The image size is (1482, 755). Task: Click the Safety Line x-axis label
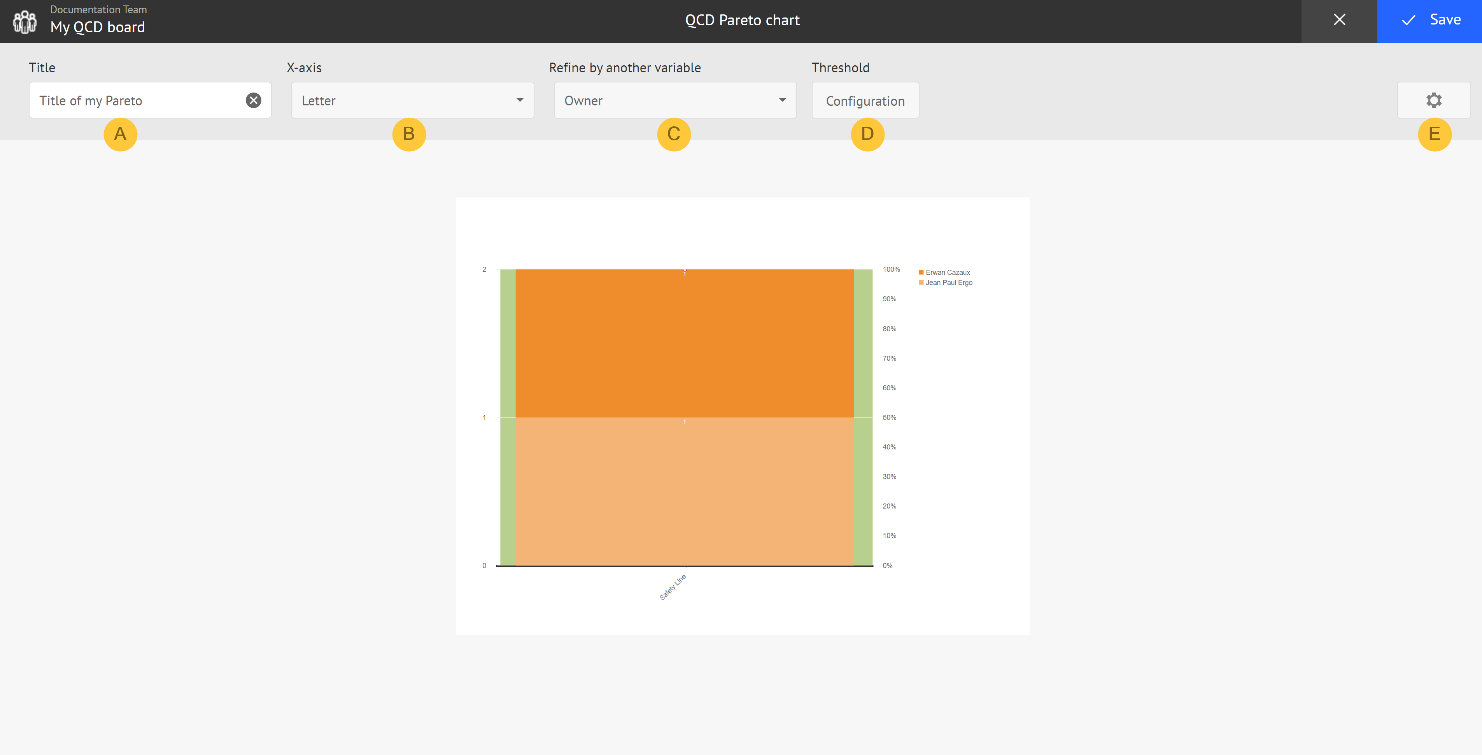click(x=673, y=587)
